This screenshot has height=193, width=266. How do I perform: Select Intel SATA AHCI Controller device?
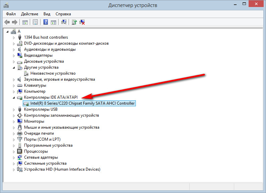[x=82, y=103]
